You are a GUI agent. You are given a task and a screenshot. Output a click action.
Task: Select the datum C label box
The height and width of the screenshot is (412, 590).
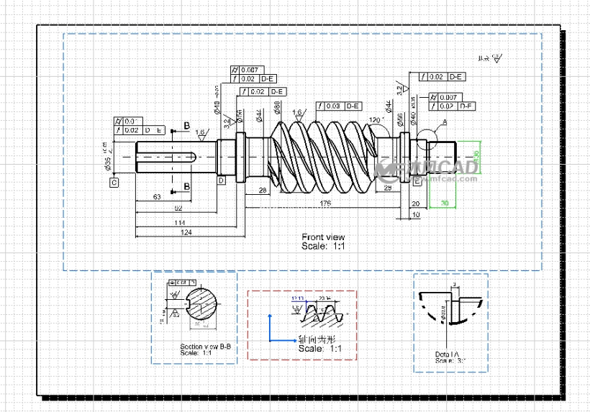point(114,183)
